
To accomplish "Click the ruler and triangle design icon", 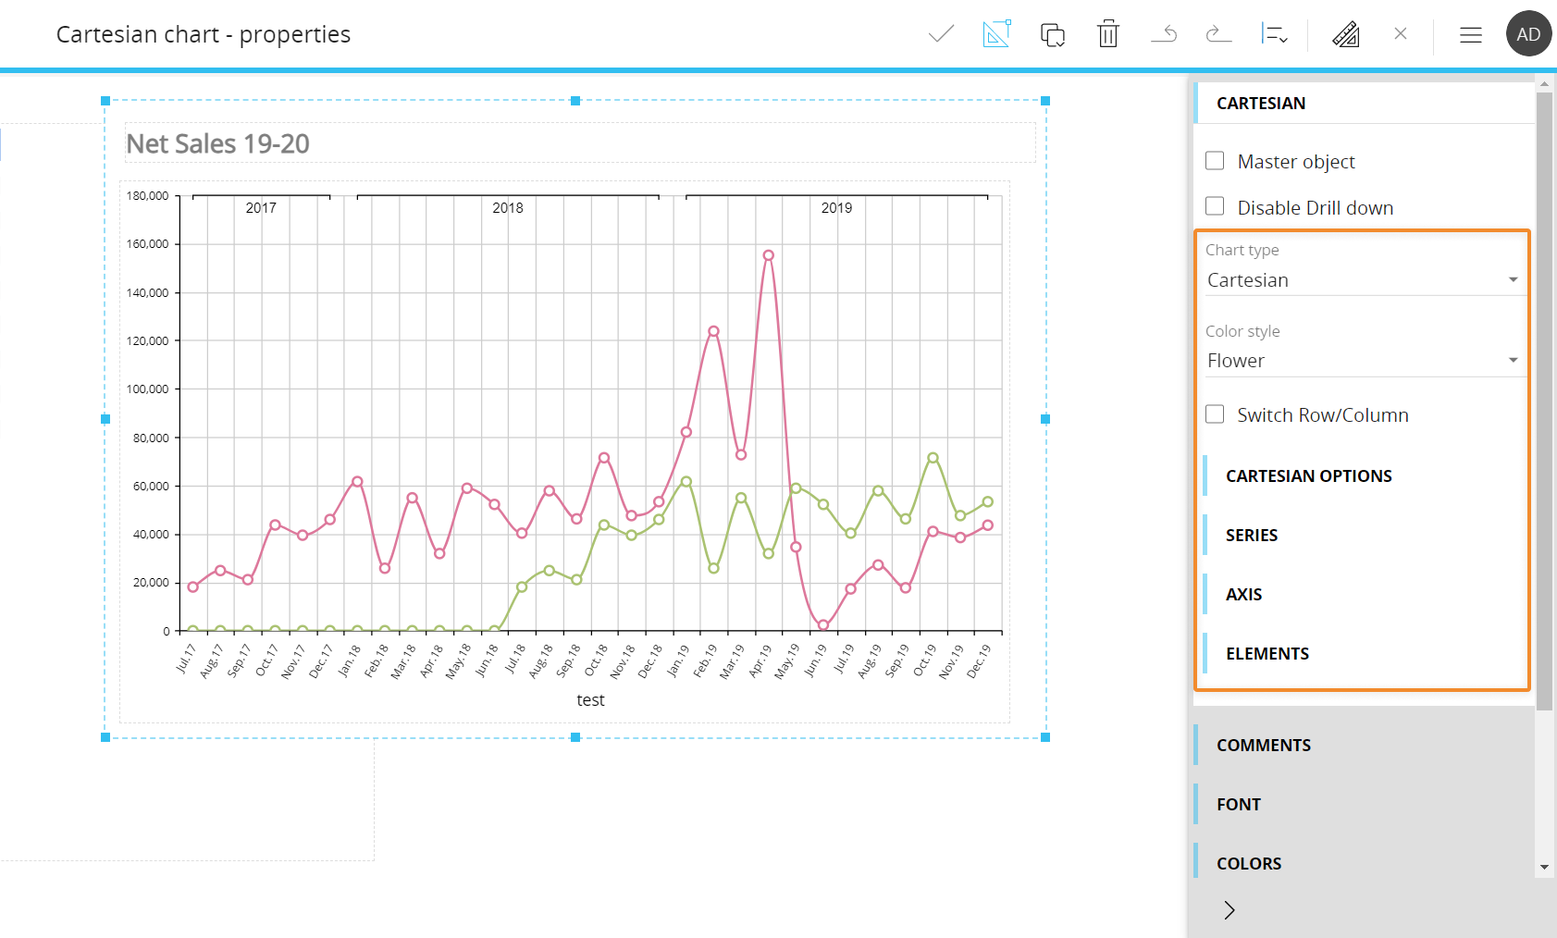I will click(1345, 34).
